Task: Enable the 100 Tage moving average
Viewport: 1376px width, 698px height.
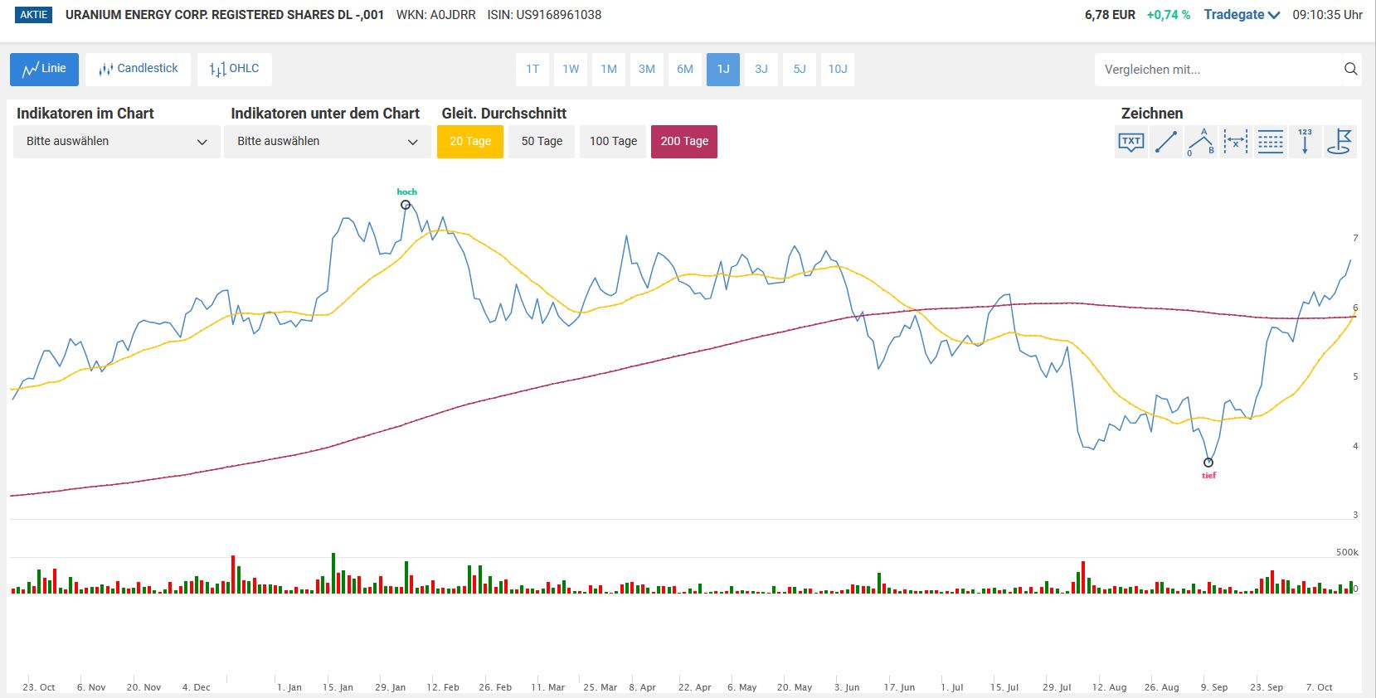Action: click(613, 142)
